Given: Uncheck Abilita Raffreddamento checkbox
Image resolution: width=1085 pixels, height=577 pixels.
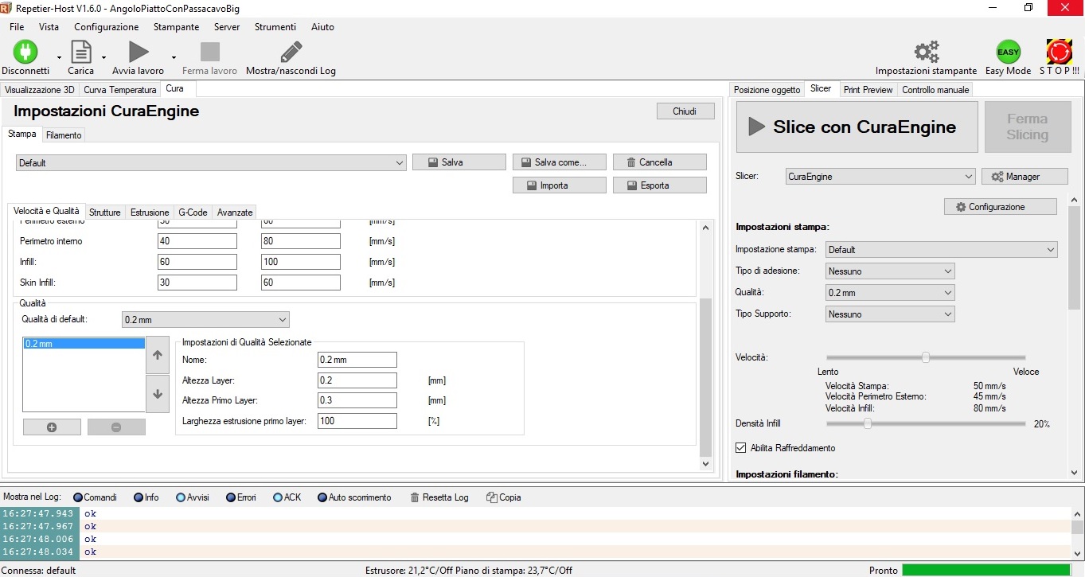Looking at the screenshot, I should click(741, 448).
